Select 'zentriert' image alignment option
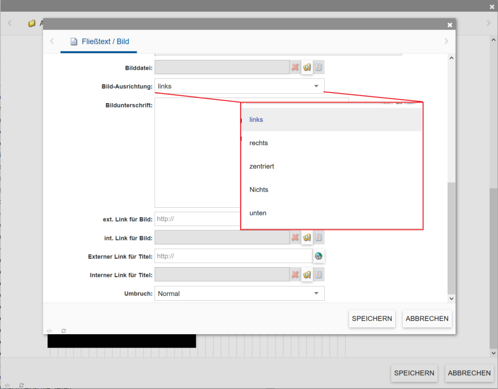 pyautogui.click(x=262, y=166)
